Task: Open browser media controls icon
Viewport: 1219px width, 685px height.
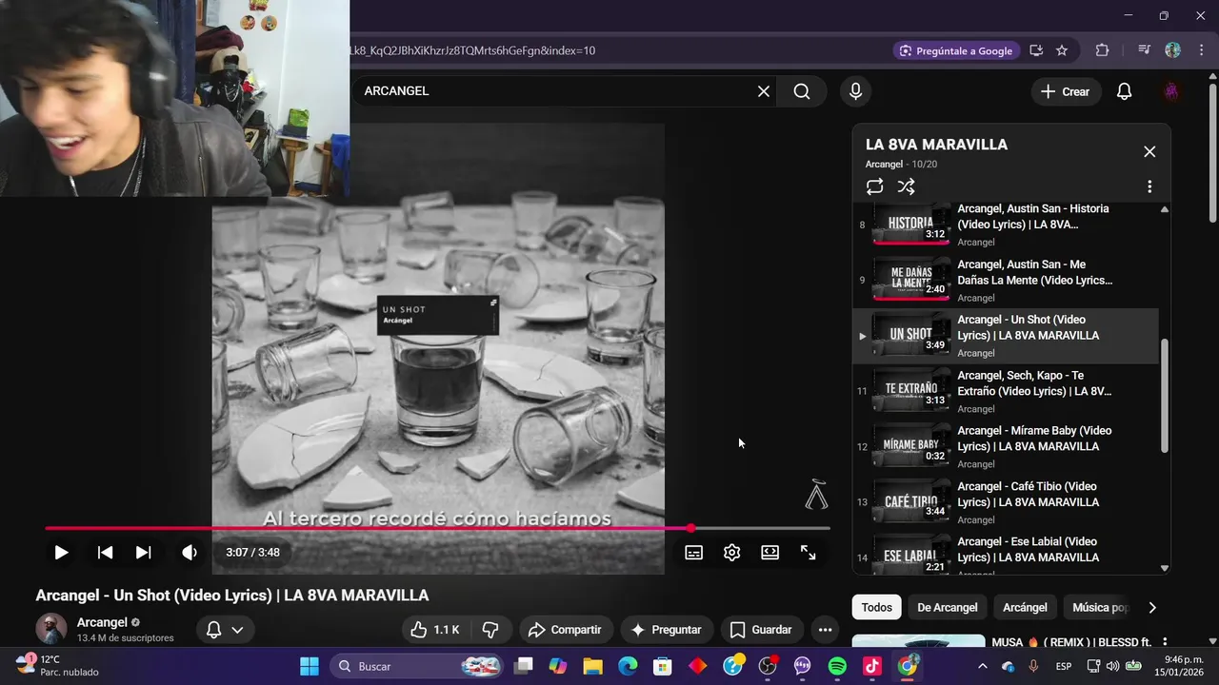Action: tap(1144, 50)
